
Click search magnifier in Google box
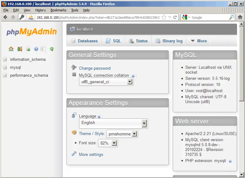232,17
